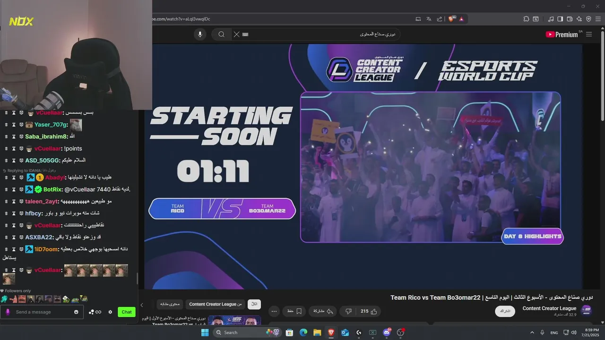The height and width of the screenshot is (340, 605).
Task: Click the Replying to IDANA reply header
Action: coord(29,170)
